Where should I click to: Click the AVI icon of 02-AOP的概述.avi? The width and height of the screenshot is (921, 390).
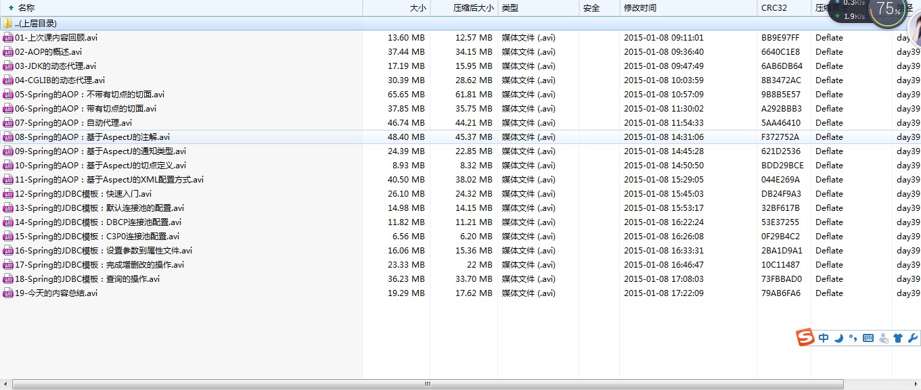click(x=8, y=52)
